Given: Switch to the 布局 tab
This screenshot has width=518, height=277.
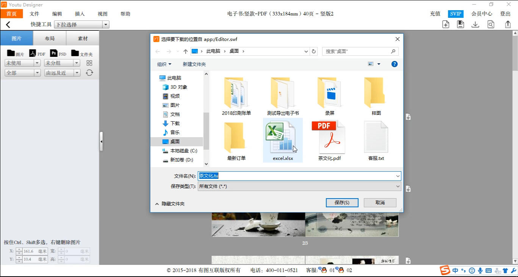Looking at the screenshot, I should [x=50, y=38].
